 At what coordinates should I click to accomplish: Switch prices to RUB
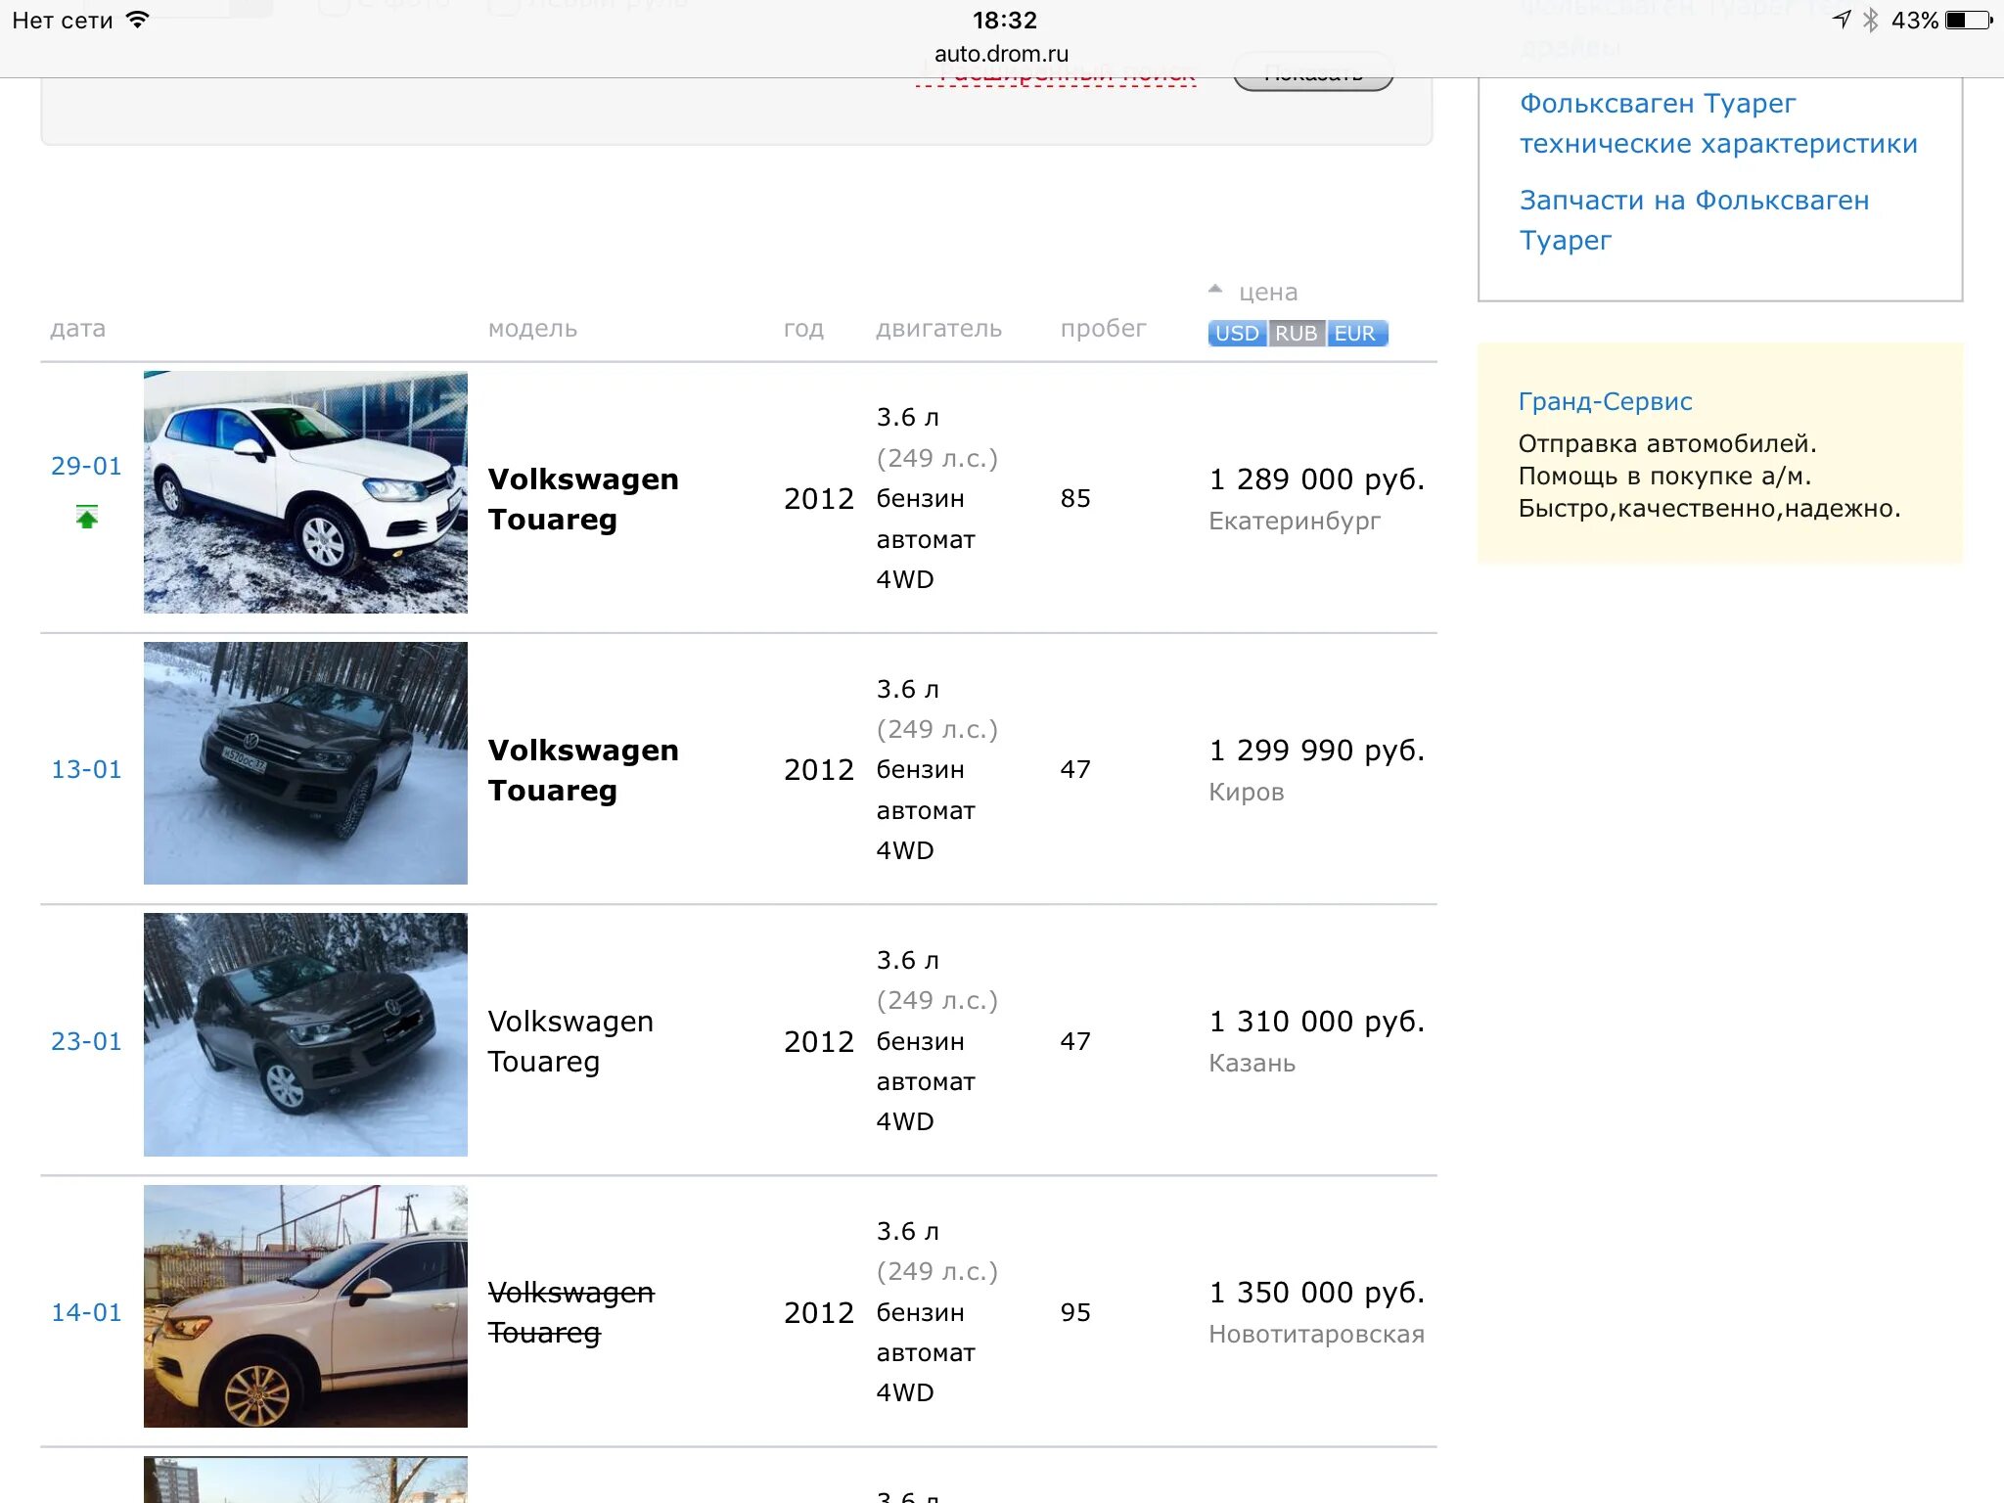pos(1296,334)
